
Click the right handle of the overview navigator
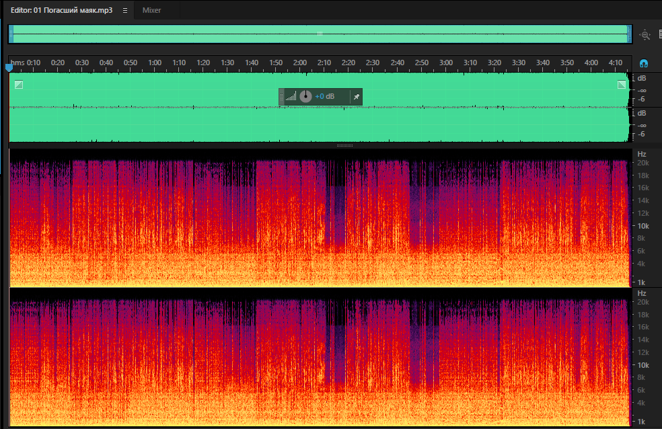coord(629,34)
